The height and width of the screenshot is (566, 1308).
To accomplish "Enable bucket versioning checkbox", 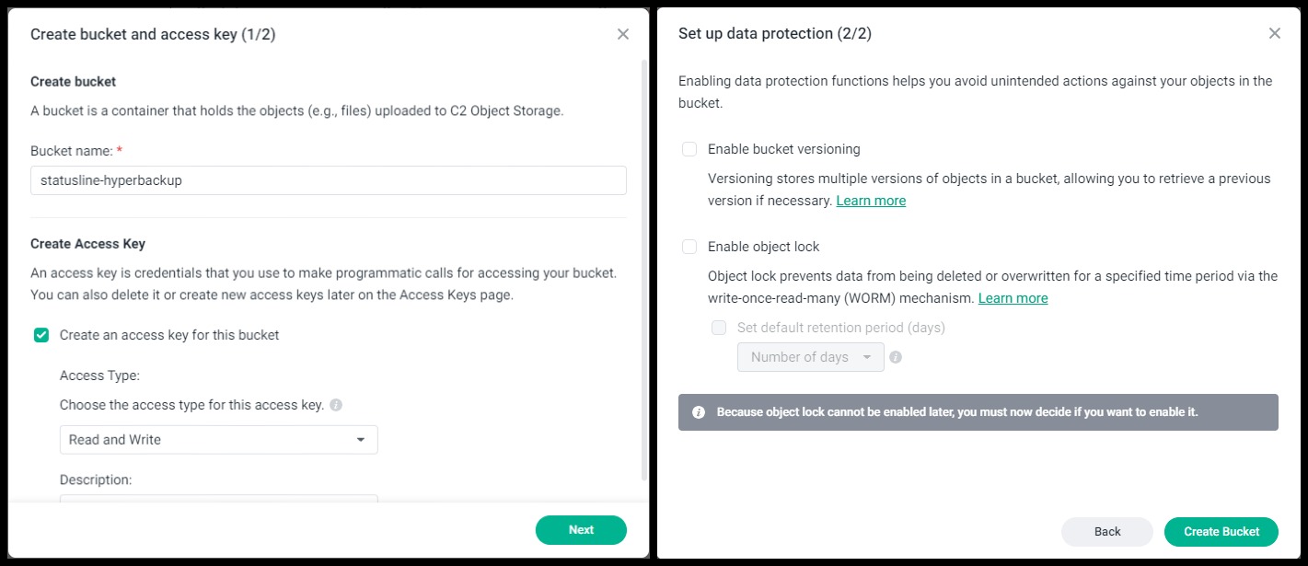I will [689, 149].
